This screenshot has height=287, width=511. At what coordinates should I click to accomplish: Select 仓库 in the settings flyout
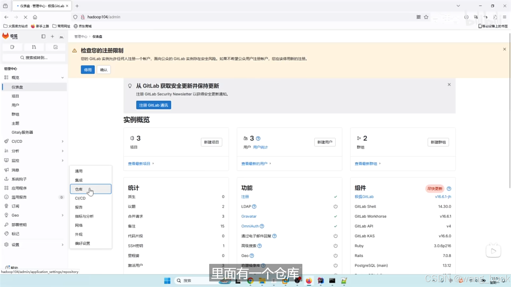[x=90, y=189]
